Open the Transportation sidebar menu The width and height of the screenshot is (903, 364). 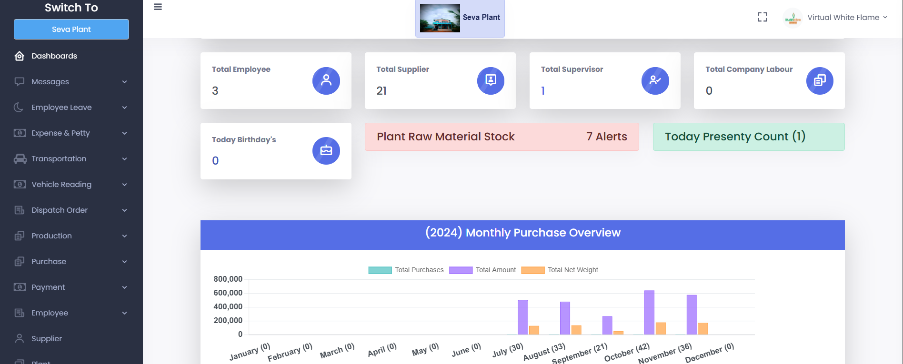70,159
